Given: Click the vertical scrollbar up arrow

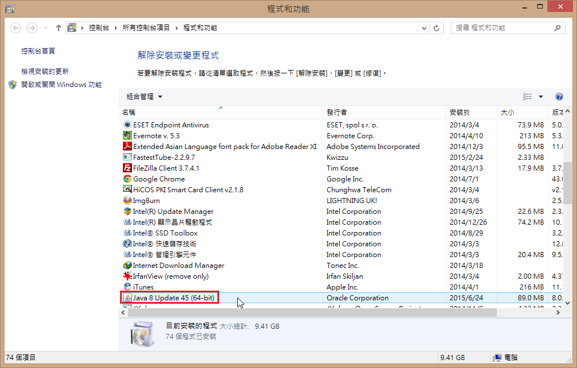Looking at the screenshot, I should [x=567, y=111].
